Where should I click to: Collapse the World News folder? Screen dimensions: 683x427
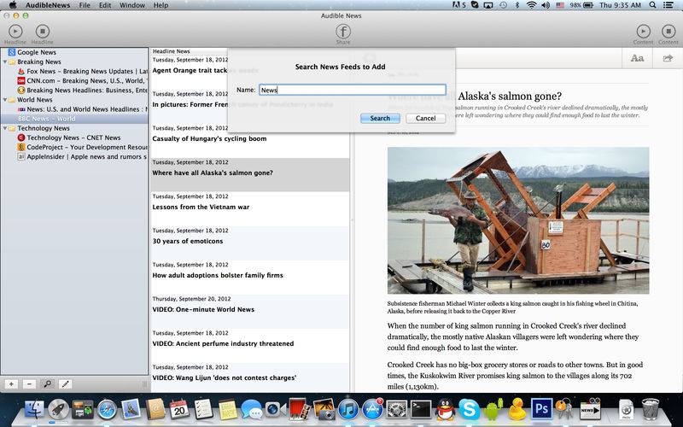click(x=5, y=100)
